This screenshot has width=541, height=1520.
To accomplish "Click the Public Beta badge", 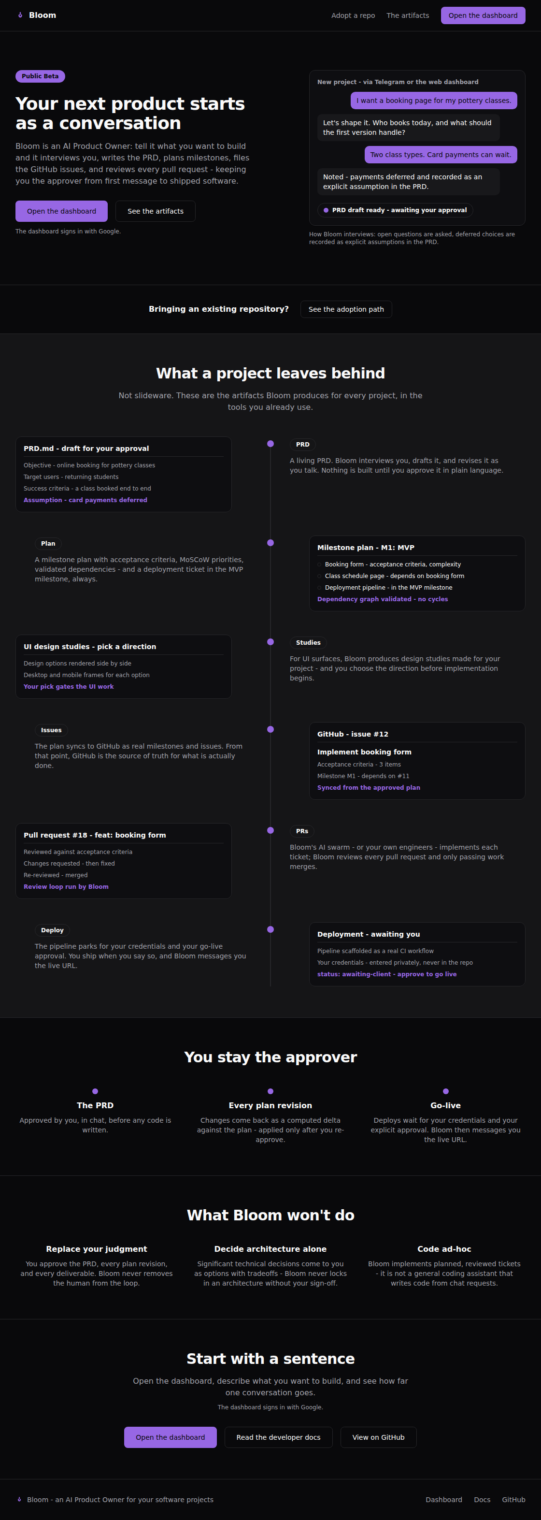I will point(40,76).
